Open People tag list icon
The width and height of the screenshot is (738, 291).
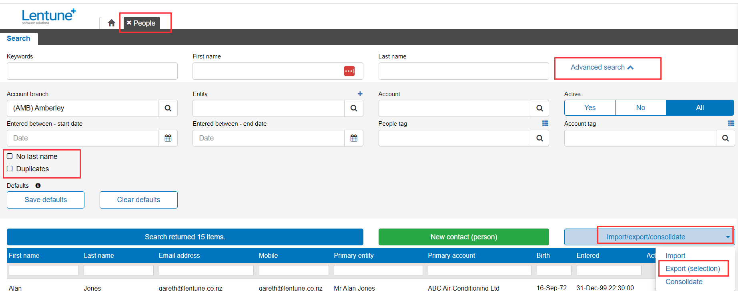pyautogui.click(x=545, y=123)
